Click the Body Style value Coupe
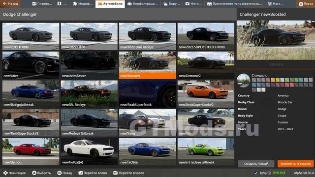This screenshot has height=177, width=315. [282, 116]
